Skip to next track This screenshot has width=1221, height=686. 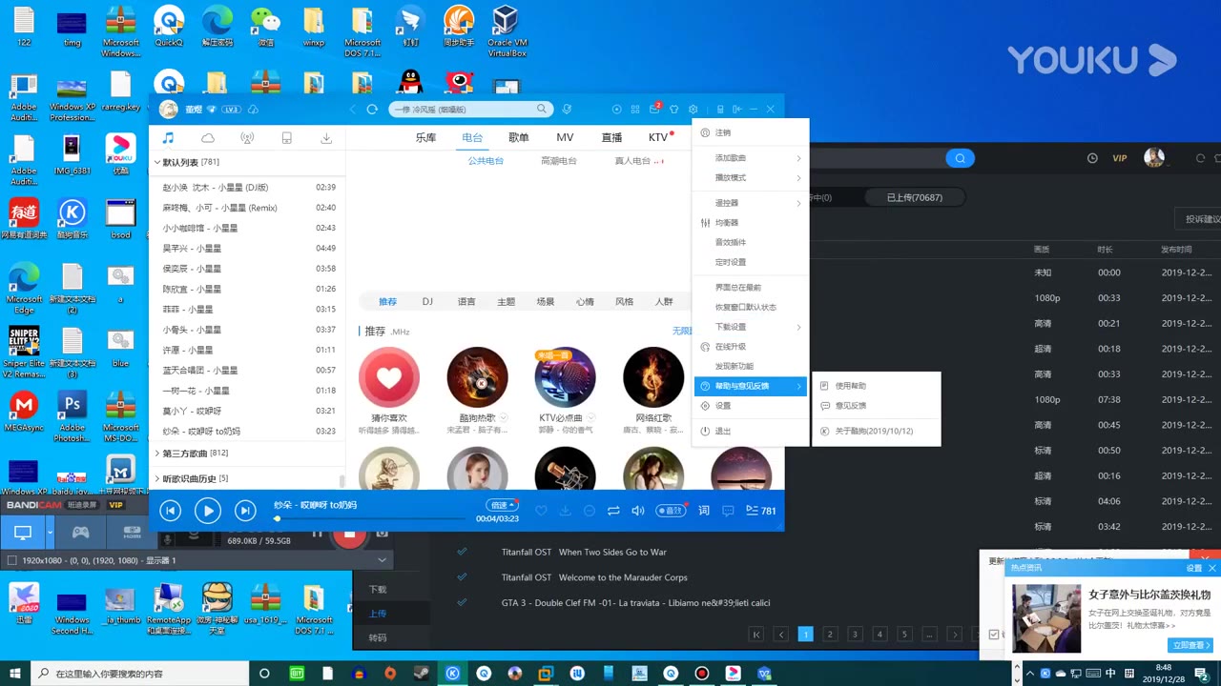(245, 511)
